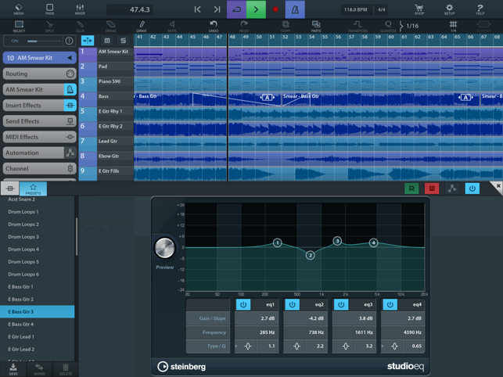Bypass the eq1 band power button
The width and height of the screenshot is (503, 377).
click(243, 304)
